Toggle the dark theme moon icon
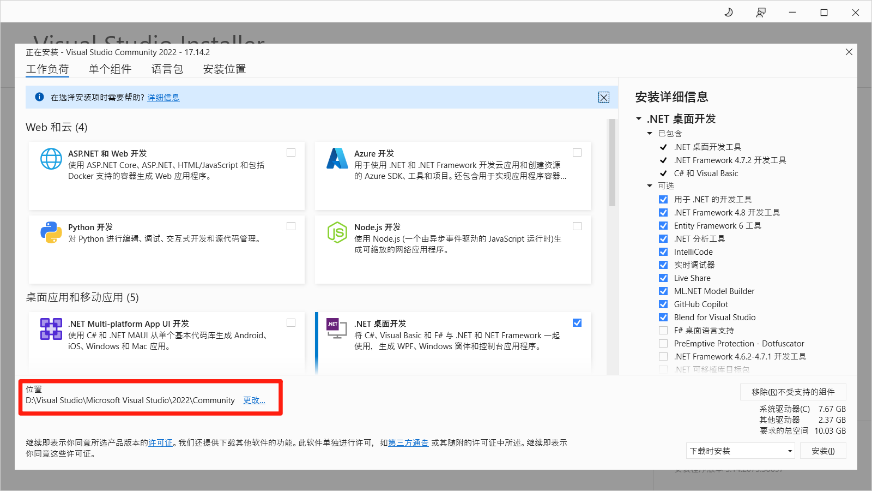Screen dimensions: 872x491 [729, 13]
